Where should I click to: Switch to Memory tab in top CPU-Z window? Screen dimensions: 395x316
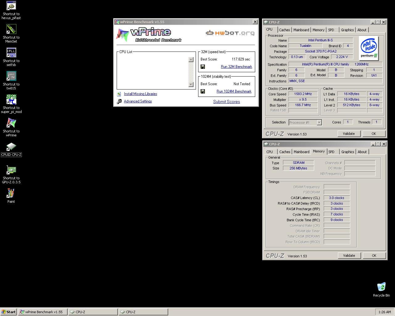click(x=318, y=30)
